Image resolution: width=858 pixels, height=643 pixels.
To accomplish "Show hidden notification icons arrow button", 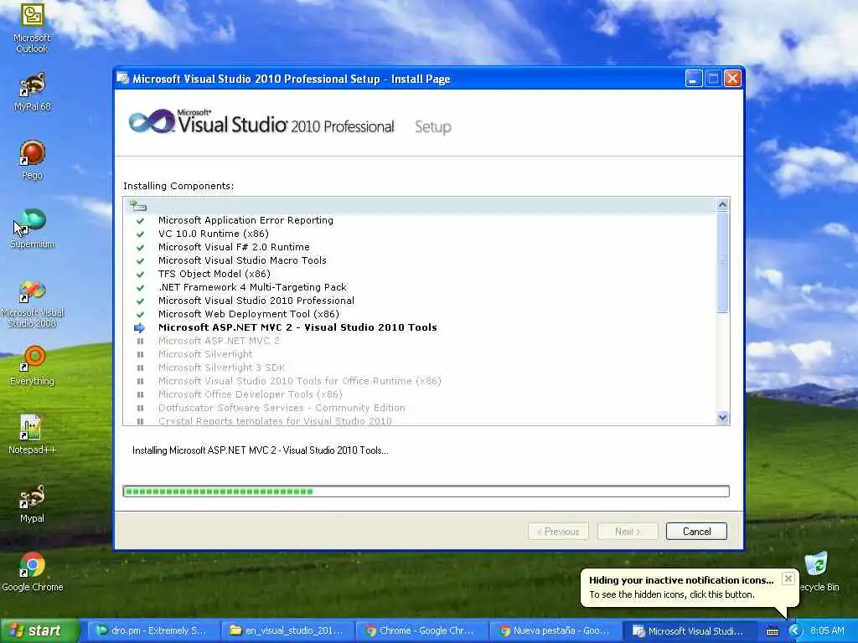I will pyautogui.click(x=795, y=631).
